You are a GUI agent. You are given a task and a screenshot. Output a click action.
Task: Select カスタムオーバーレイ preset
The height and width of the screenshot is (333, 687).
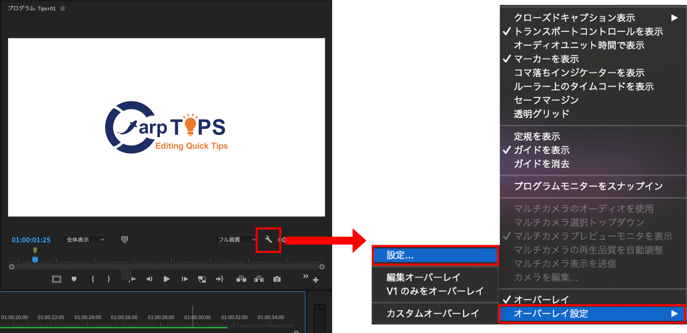tap(435, 313)
